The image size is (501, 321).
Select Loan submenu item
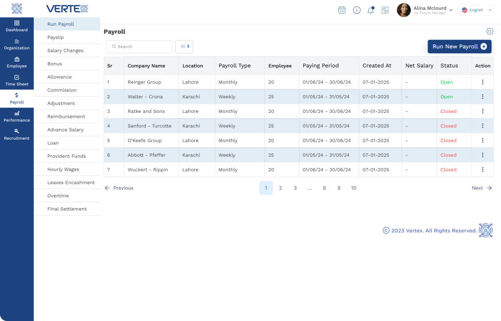click(x=67, y=143)
